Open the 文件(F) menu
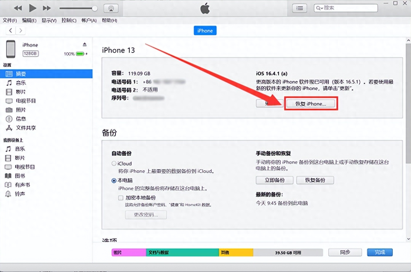Image resolution: width=411 pixels, height=272 pixels. 10,20
